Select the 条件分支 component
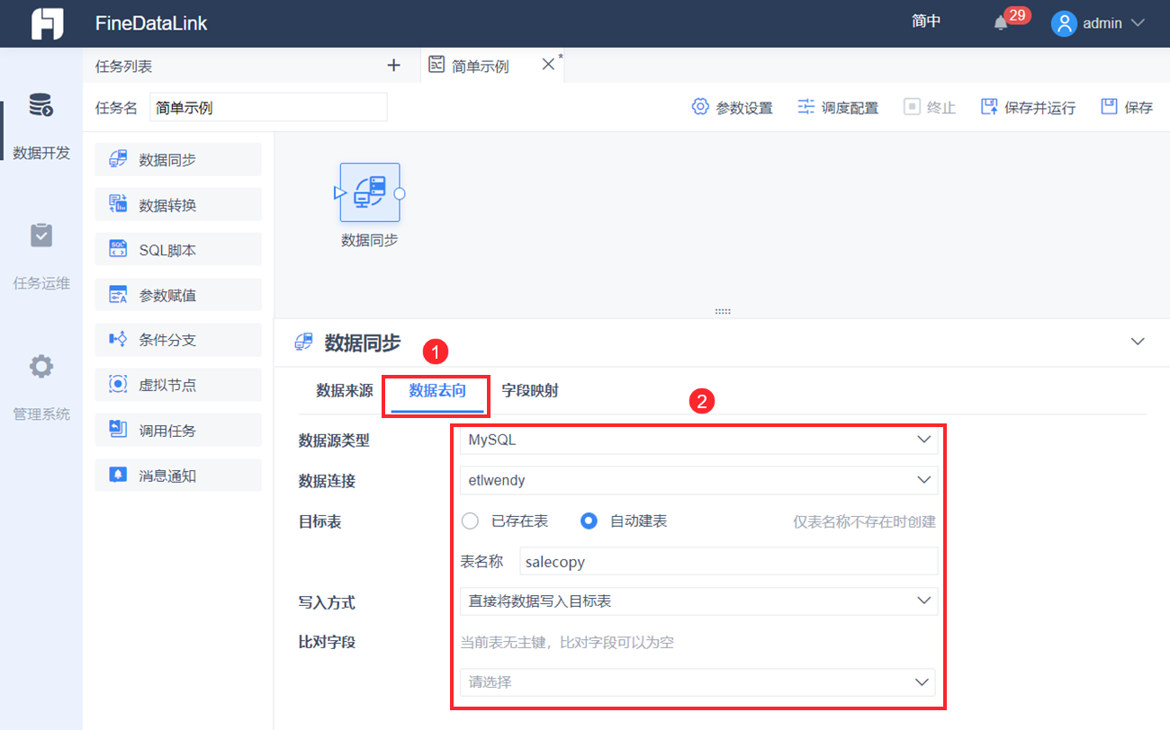The width and height of the screenshot is (1170, 730). 178,340
